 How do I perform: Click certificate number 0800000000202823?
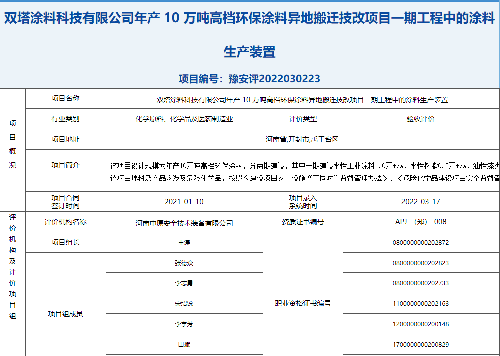[421, 263]
